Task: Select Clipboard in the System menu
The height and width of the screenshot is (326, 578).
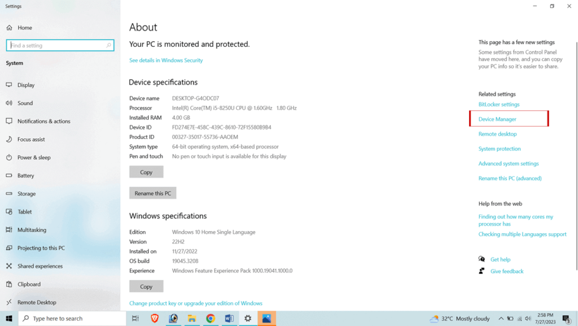Action: pyautogui.click(x=29, y=284)
